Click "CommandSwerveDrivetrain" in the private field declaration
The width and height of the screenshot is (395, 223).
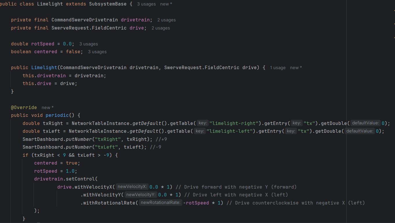click(85, 20)
